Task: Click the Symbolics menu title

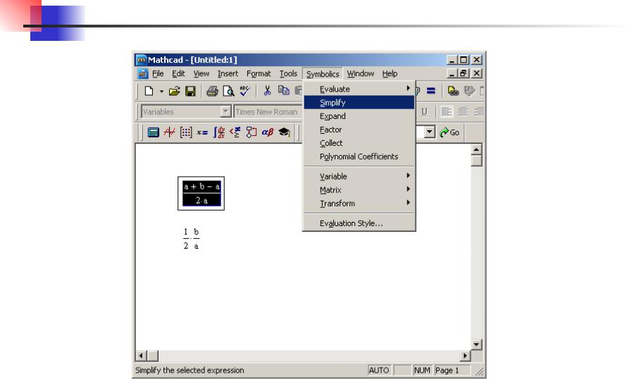Action: coord(323,74)
